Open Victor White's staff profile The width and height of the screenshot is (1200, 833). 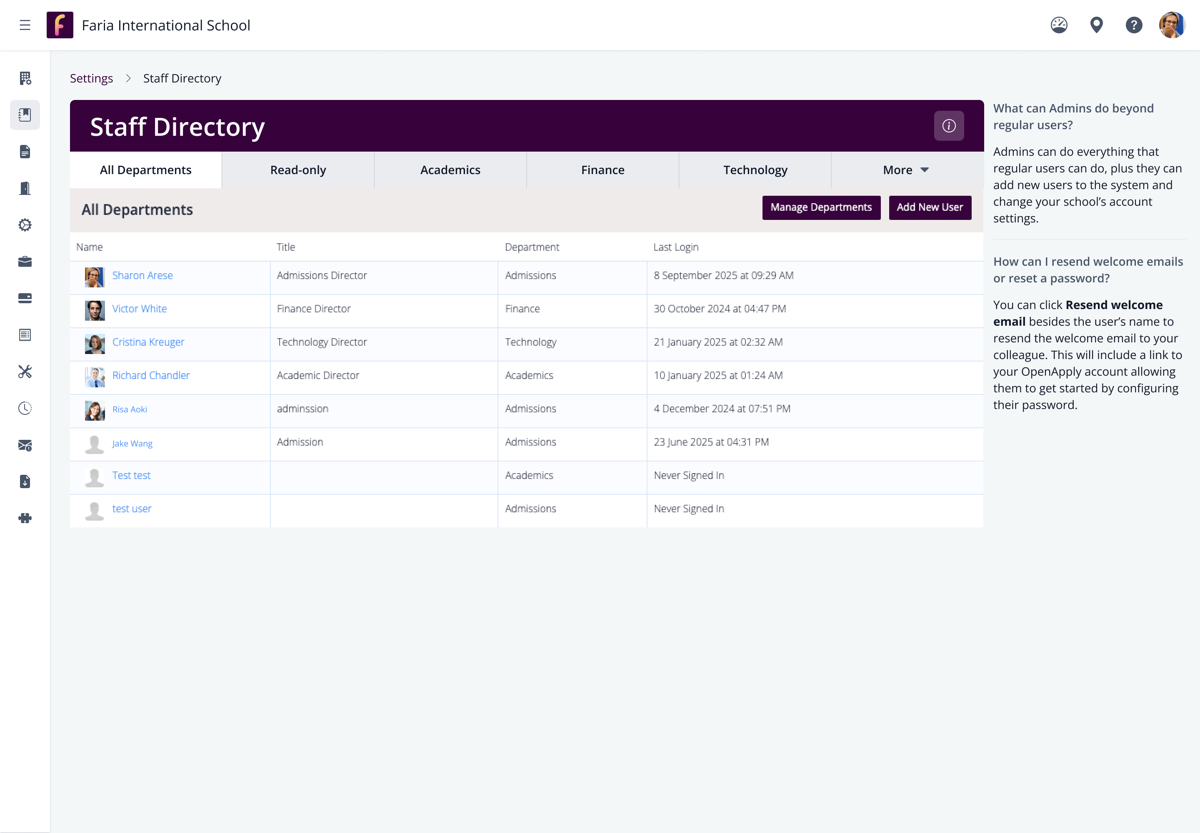tap(140, 309)
